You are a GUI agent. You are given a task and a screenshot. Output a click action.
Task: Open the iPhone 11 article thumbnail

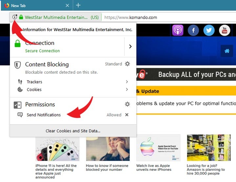pos(57,149)
